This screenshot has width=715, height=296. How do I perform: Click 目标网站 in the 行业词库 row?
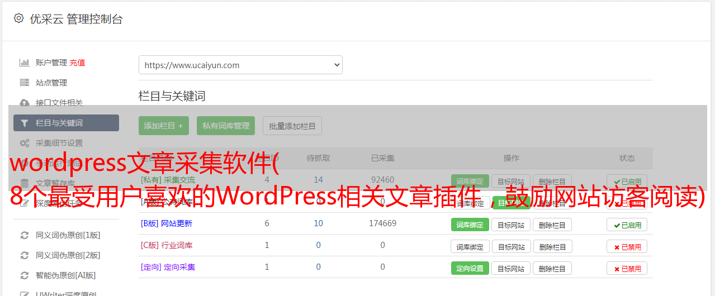pos(511,246)
